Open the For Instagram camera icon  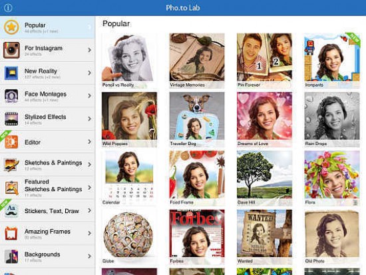coord(11,50)
